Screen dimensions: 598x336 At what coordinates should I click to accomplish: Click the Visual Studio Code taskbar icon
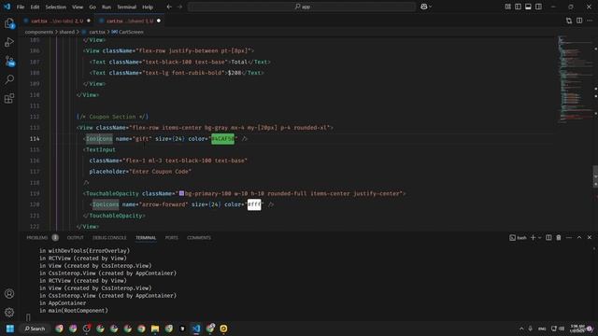(x=196, y=329)
